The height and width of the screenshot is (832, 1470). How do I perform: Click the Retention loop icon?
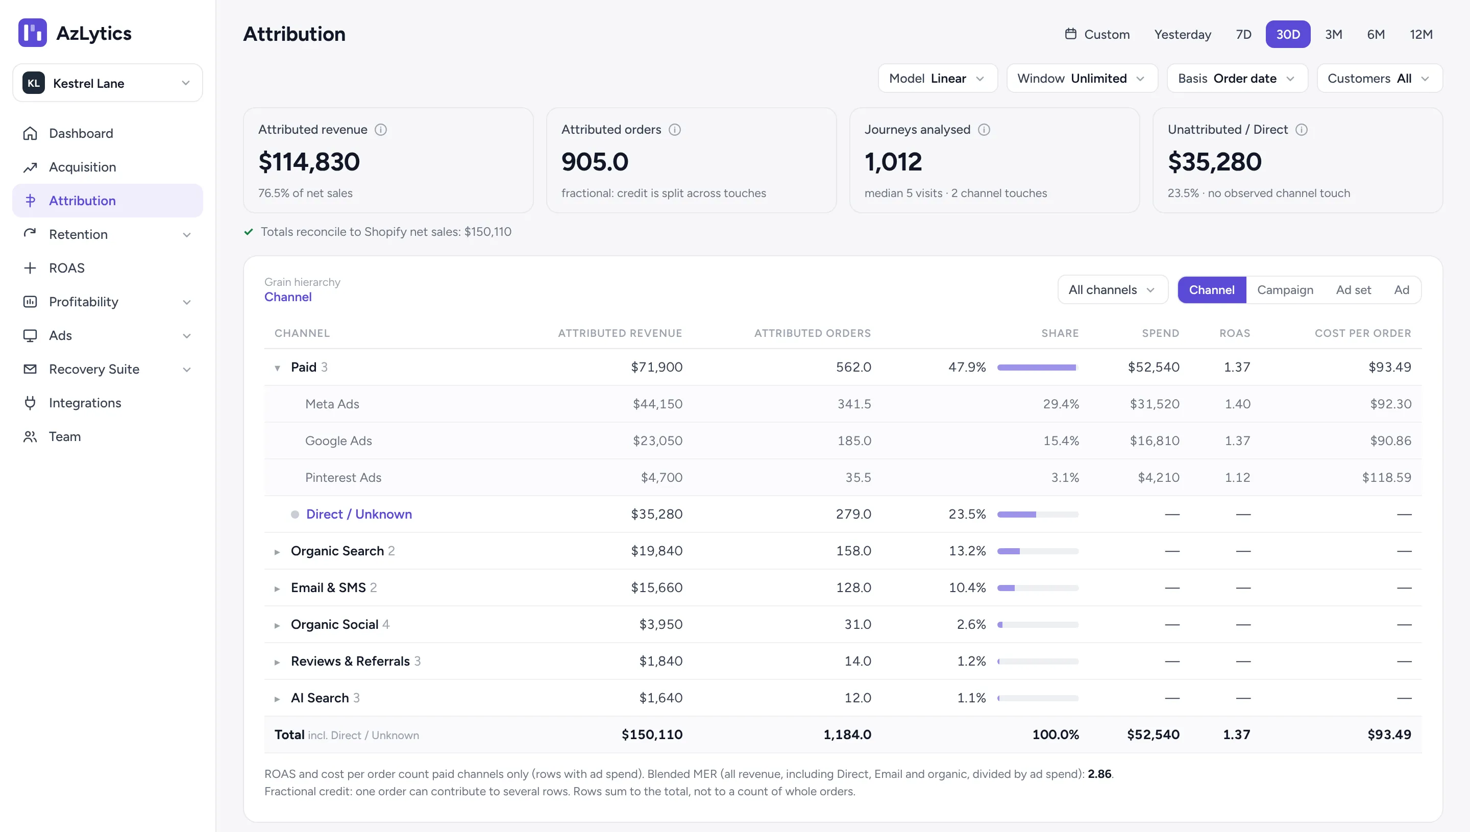point(30,234)
